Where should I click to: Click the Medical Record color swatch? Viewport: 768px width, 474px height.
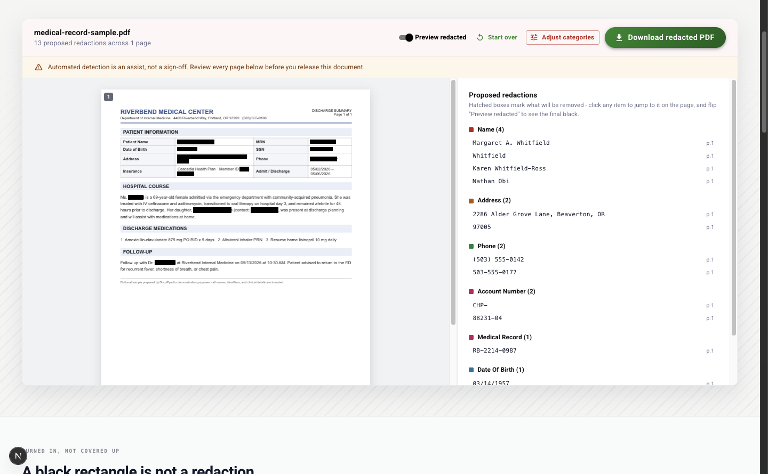coord(471,337)
